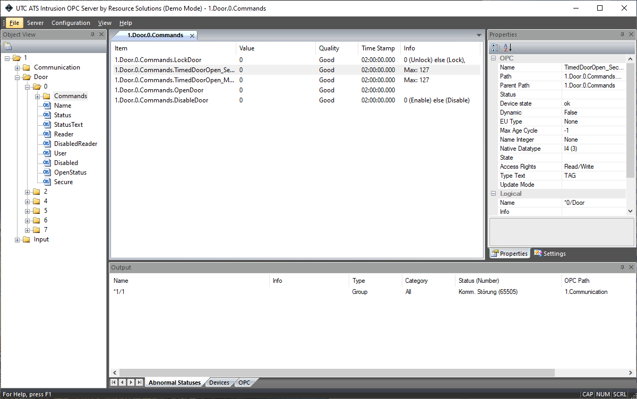The image size is (637, 399).
Task: Go to next output tab arrow
Action: pos(131,383)
